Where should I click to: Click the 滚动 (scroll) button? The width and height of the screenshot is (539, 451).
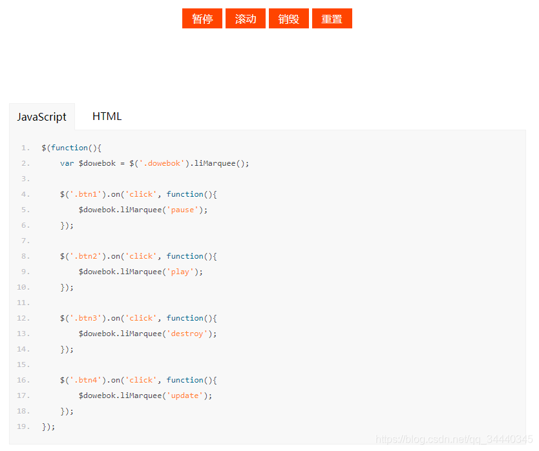pos(245,19)
